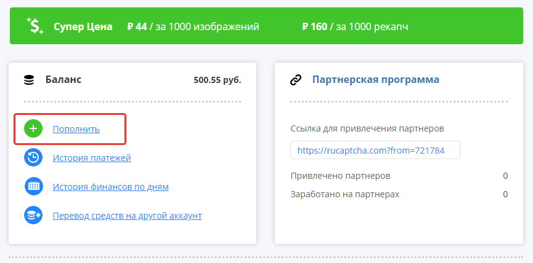This screenshot has width=533, height=263.
Task: Click the green plus top-up icon
Action: (x=33, y=129)
